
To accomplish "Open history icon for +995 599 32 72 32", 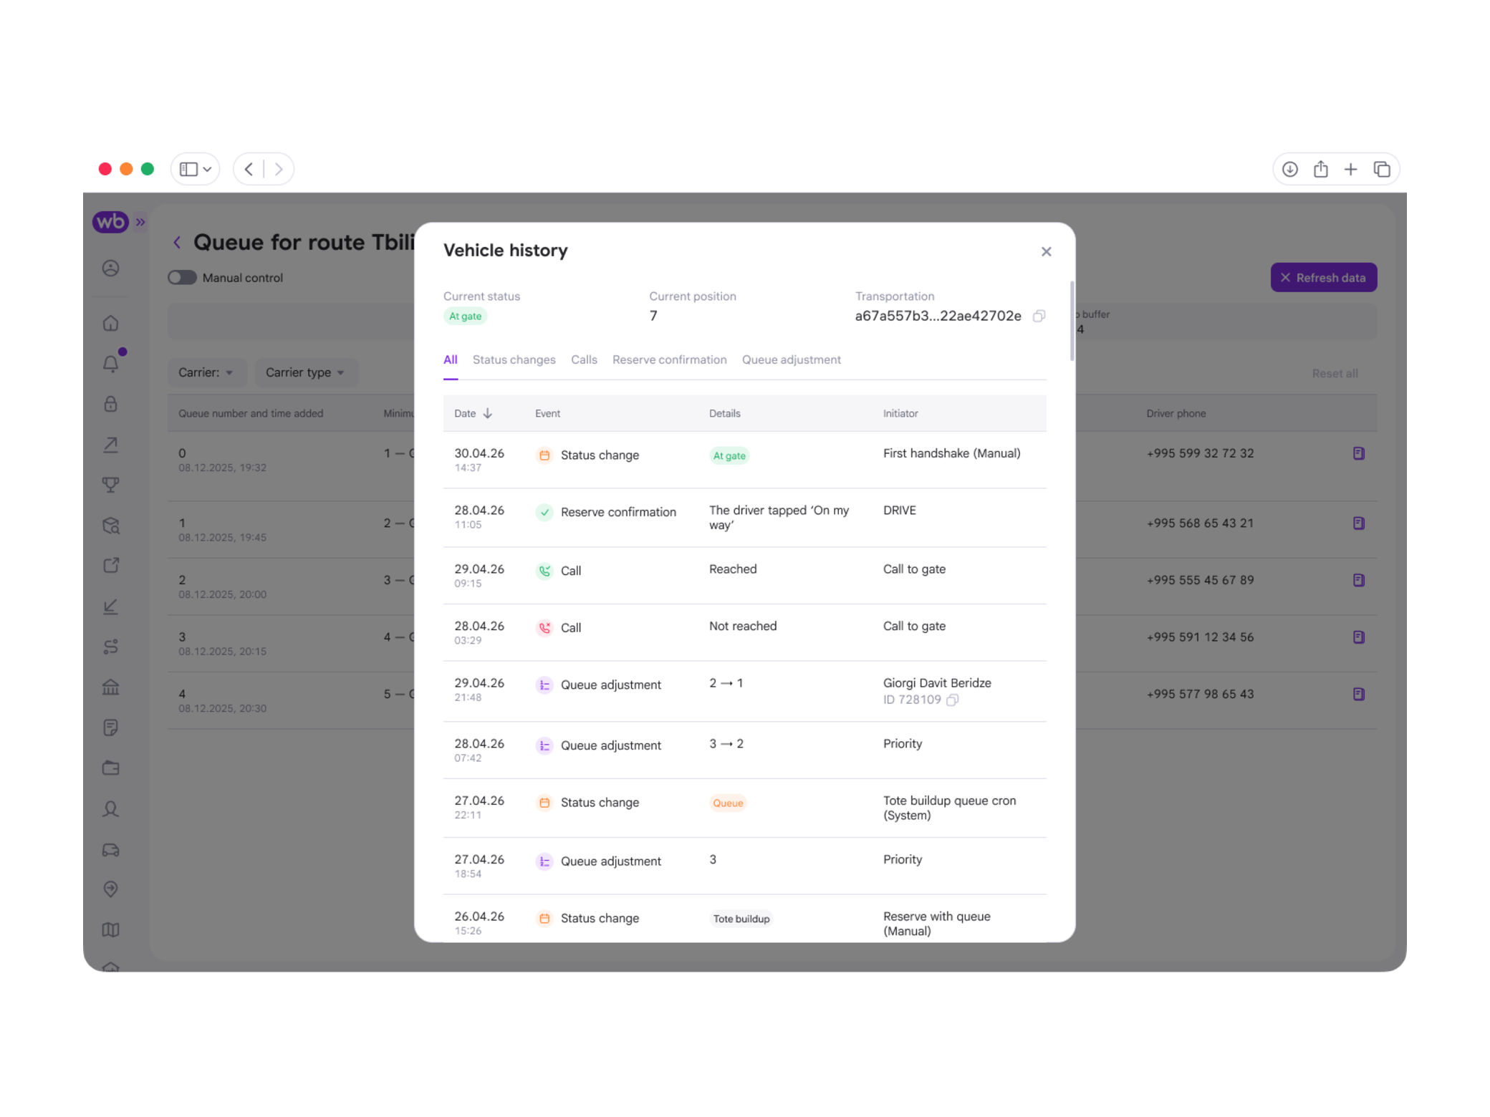I will pos(1358,453).
